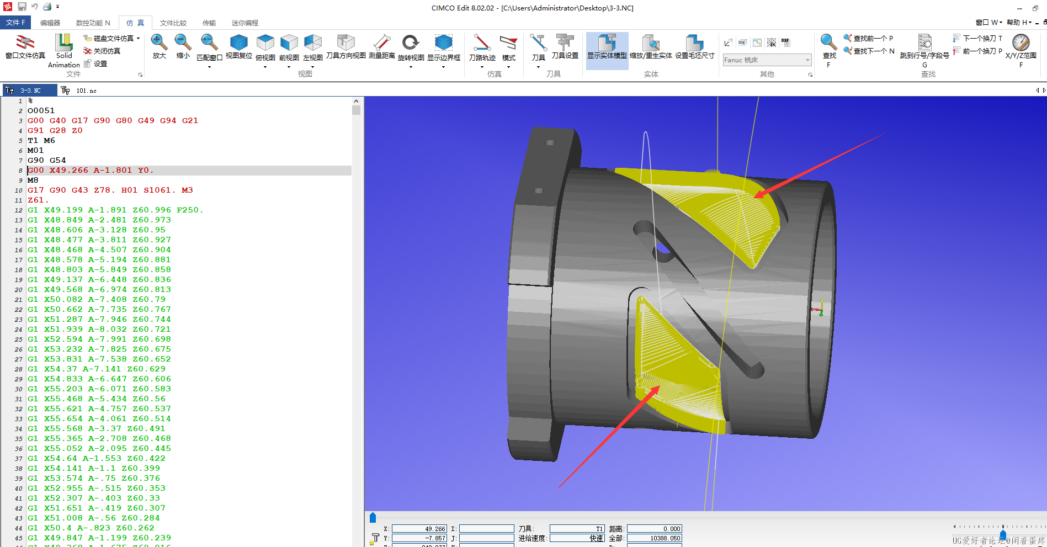Open simulation 设置 settings
This screenshot has width=1047, height=547.
click(x=95, y=63)
